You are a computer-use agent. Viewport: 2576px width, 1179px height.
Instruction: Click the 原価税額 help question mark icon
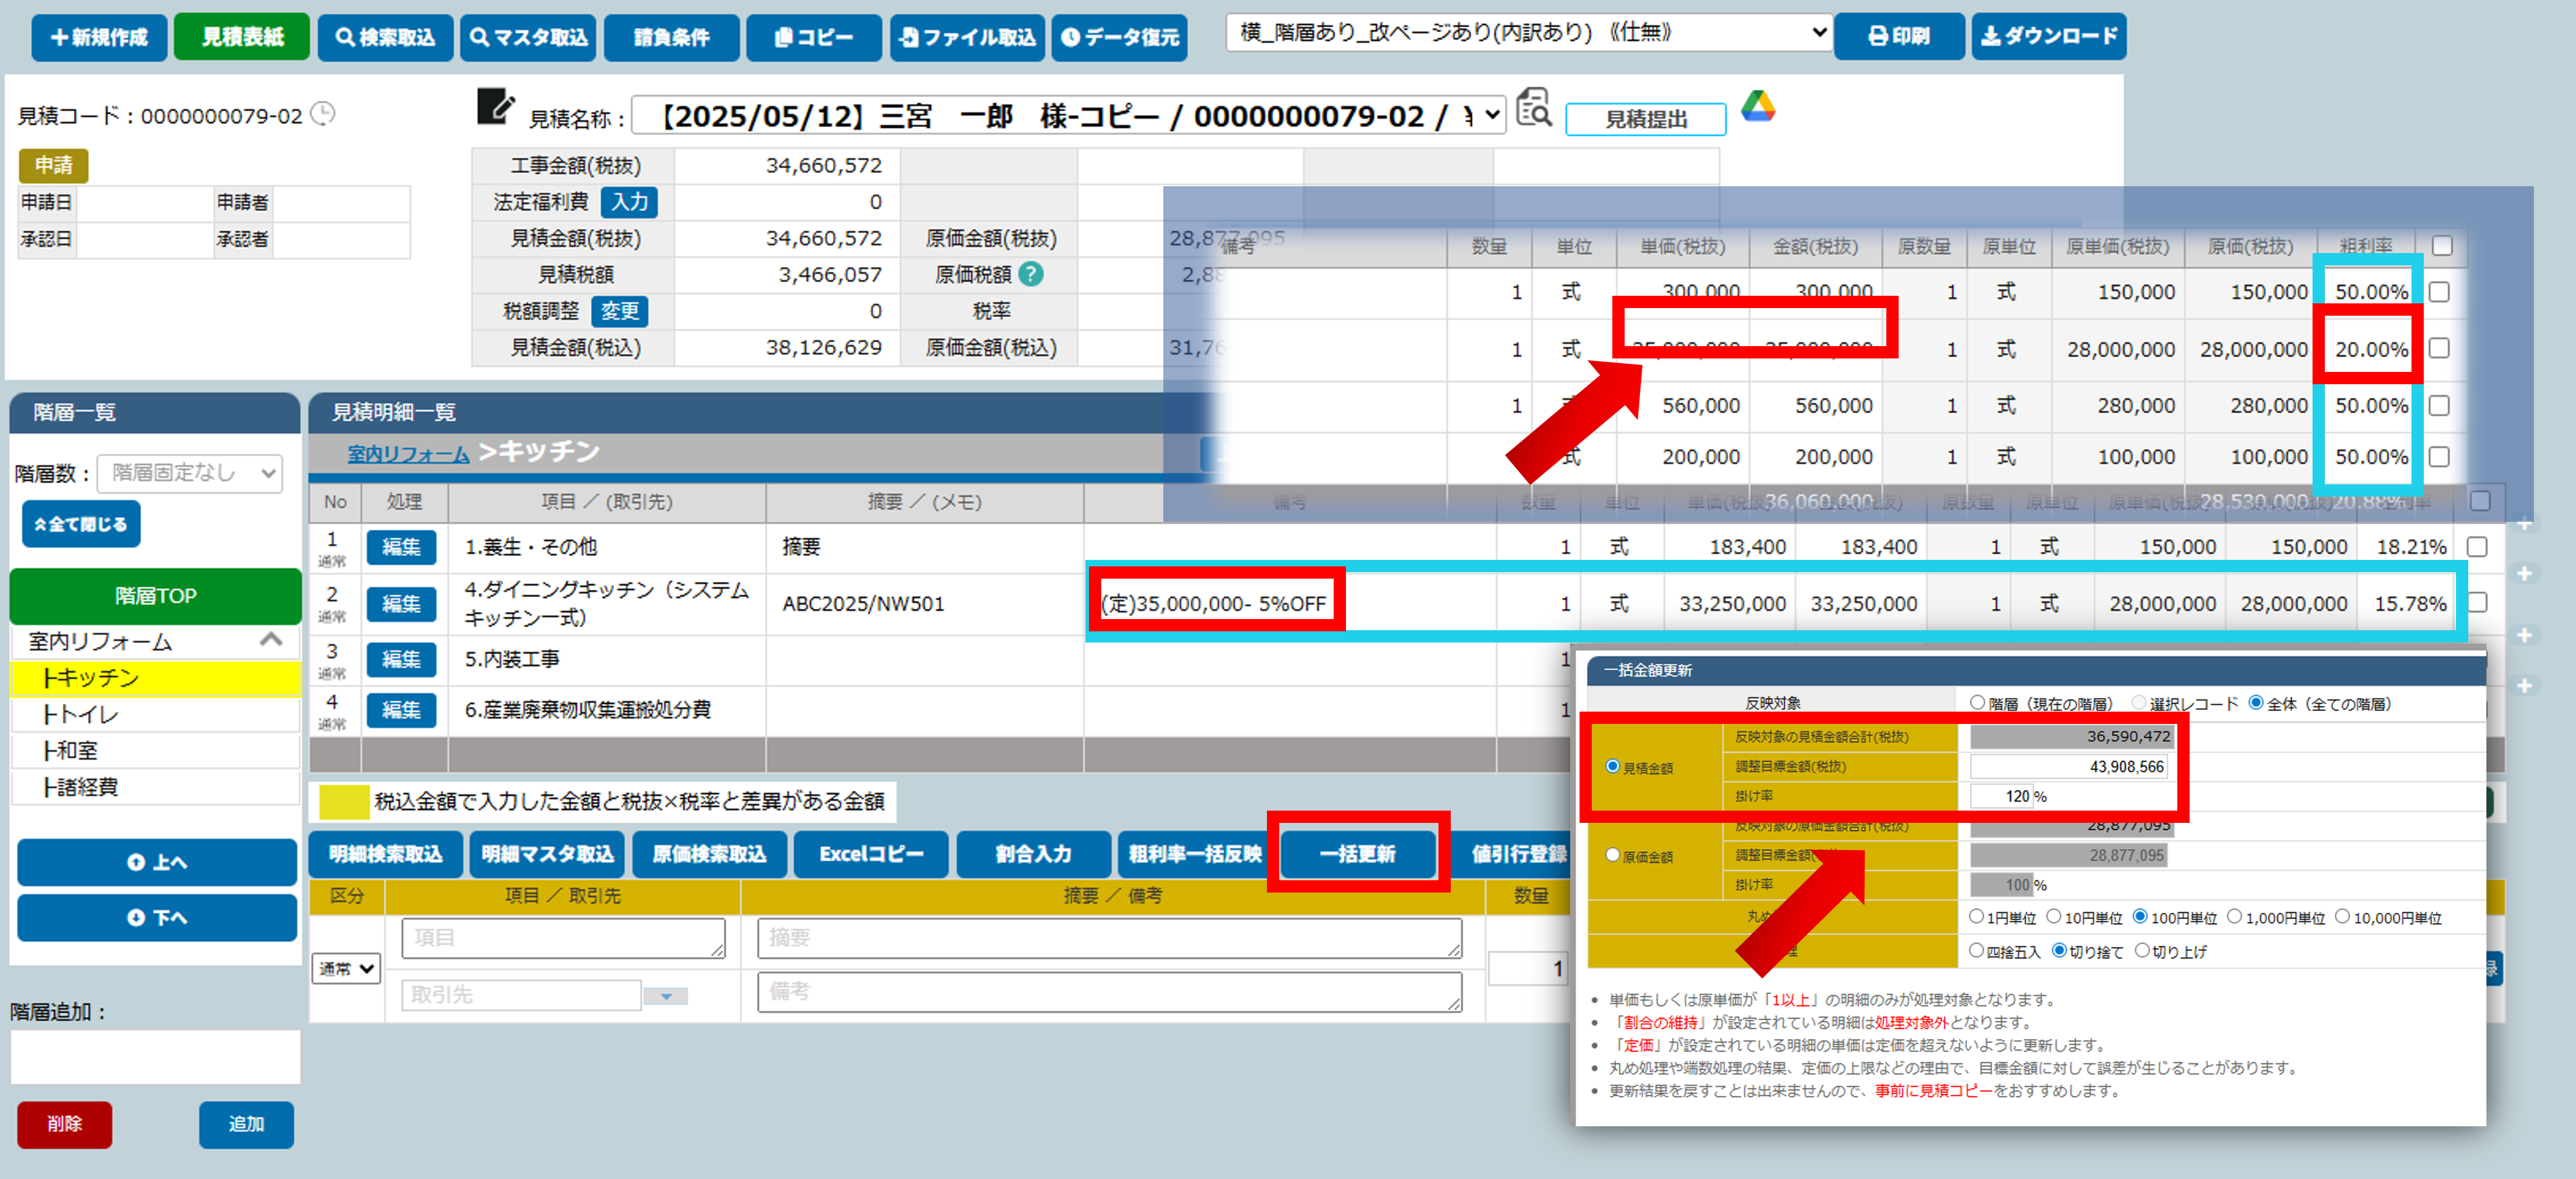(x=1031, y=274)
